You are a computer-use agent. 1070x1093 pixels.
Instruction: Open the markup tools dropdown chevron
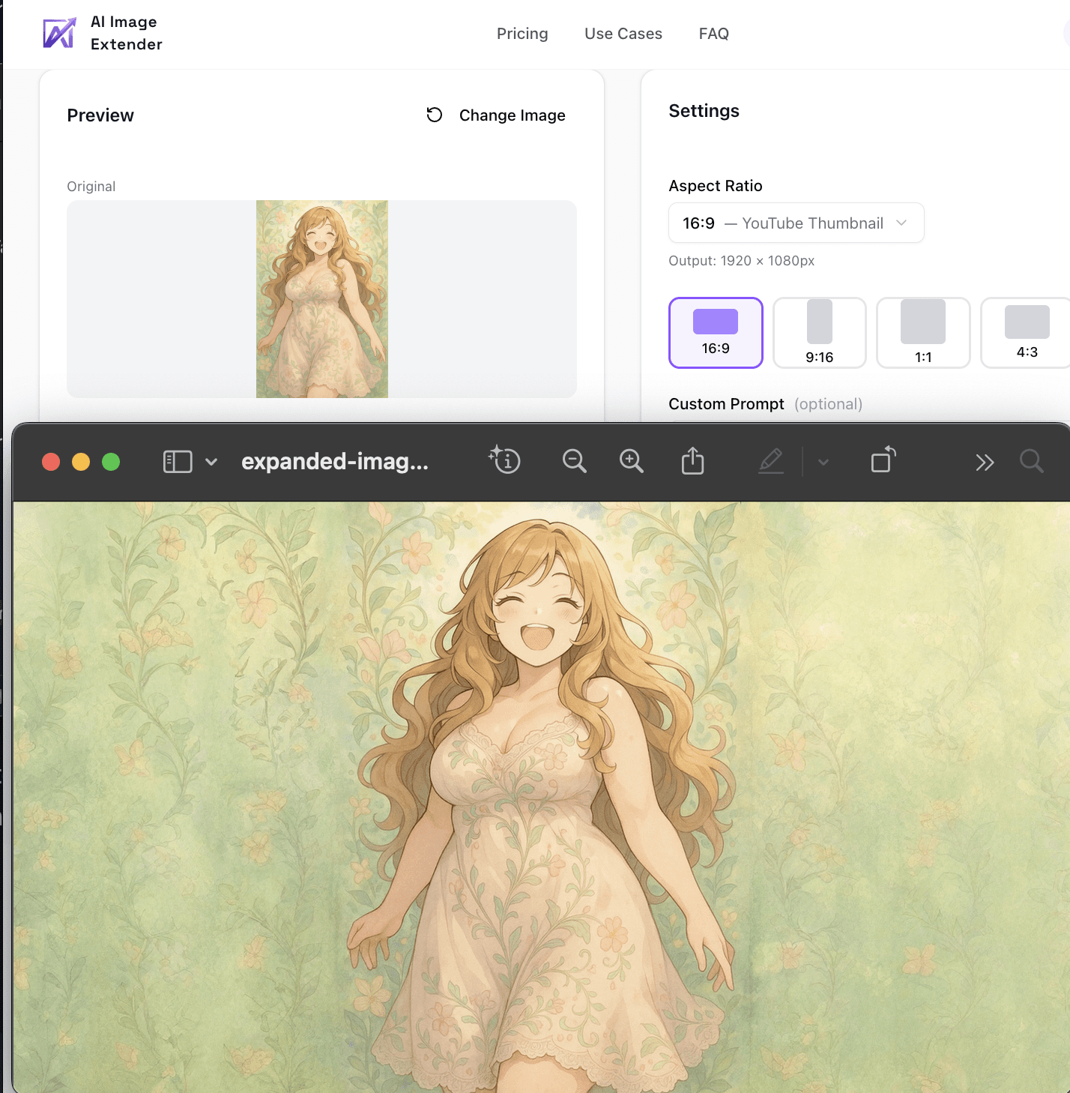(823, 462)
